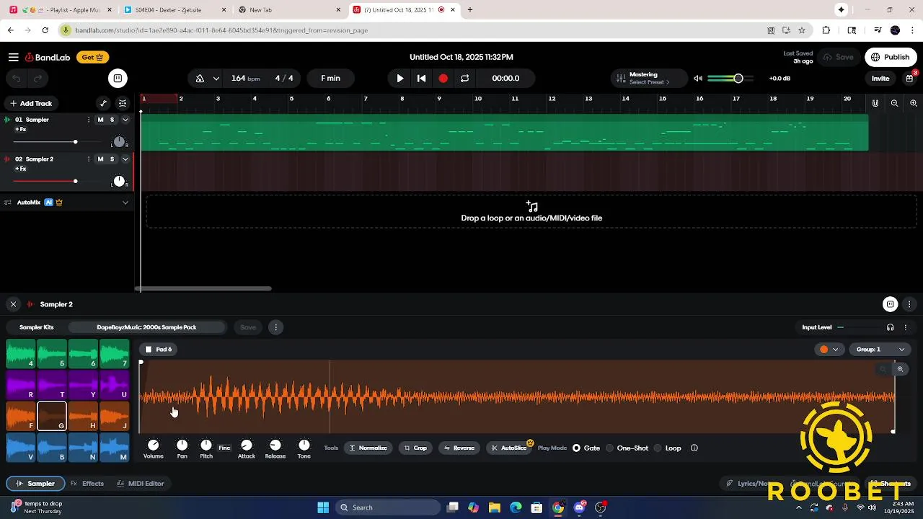Toggle the timeline snap magnet icon
Screen dimensions: 923x519
click(875, 103)
